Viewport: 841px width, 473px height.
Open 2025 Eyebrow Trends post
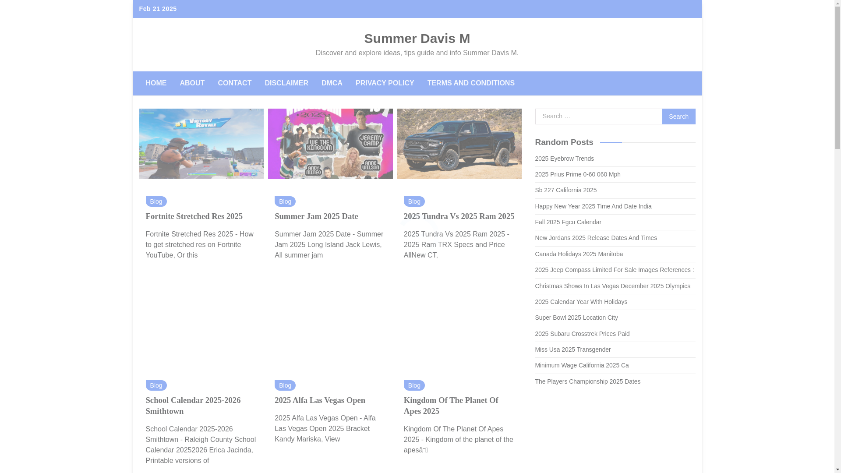(564, 159)
